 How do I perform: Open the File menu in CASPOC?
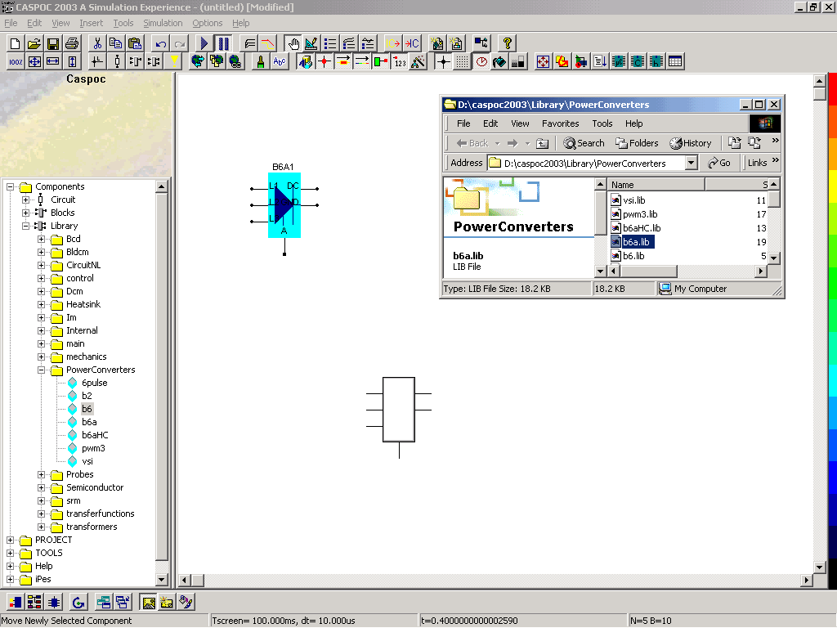click(11, 23)
